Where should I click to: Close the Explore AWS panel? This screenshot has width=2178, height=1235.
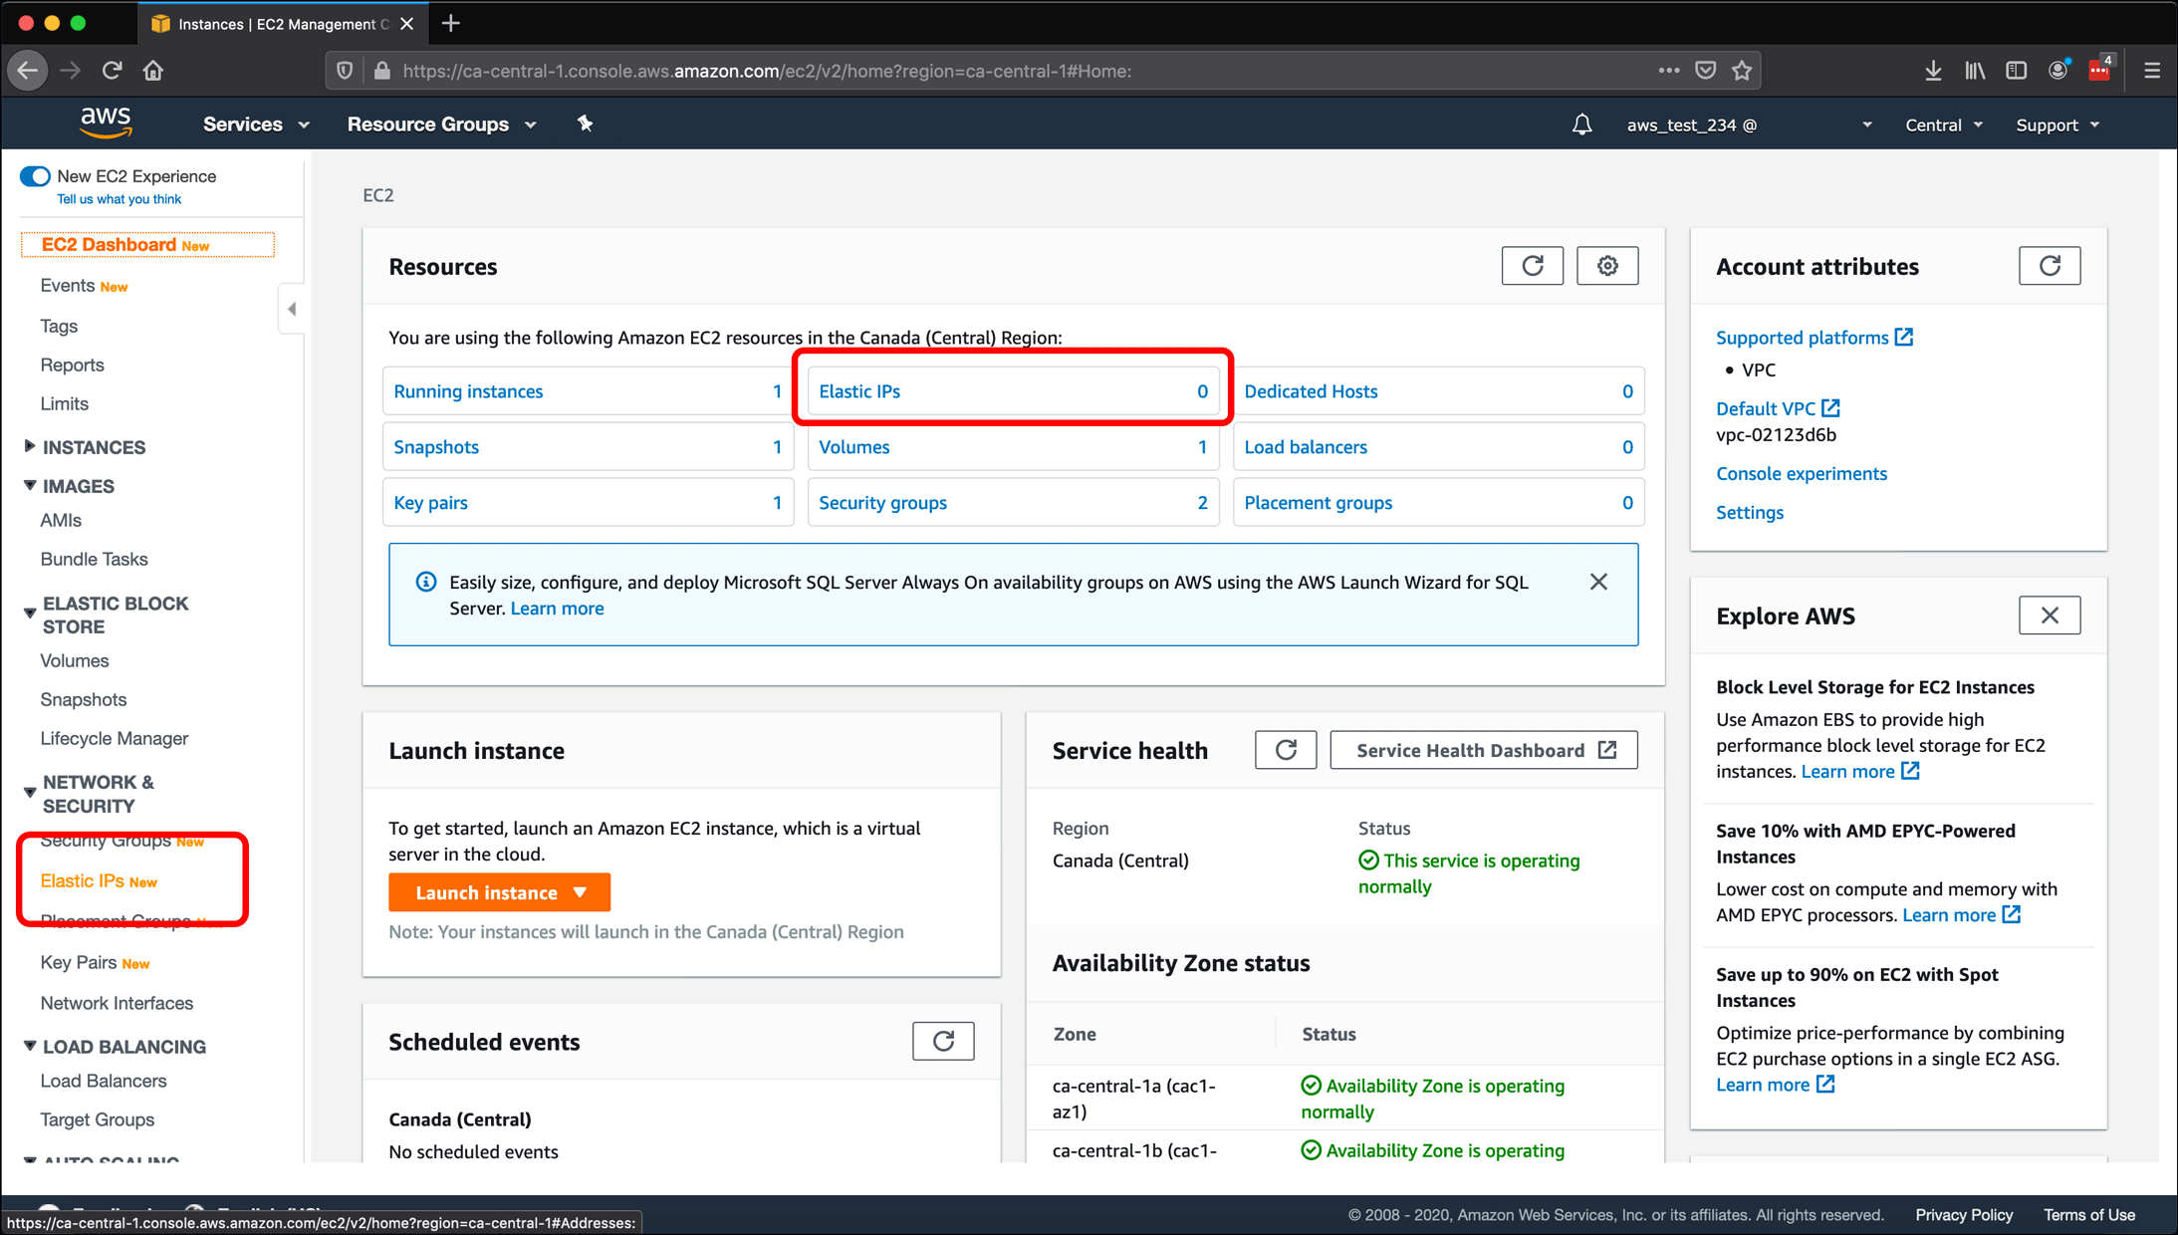click(x=2050, y=616)
